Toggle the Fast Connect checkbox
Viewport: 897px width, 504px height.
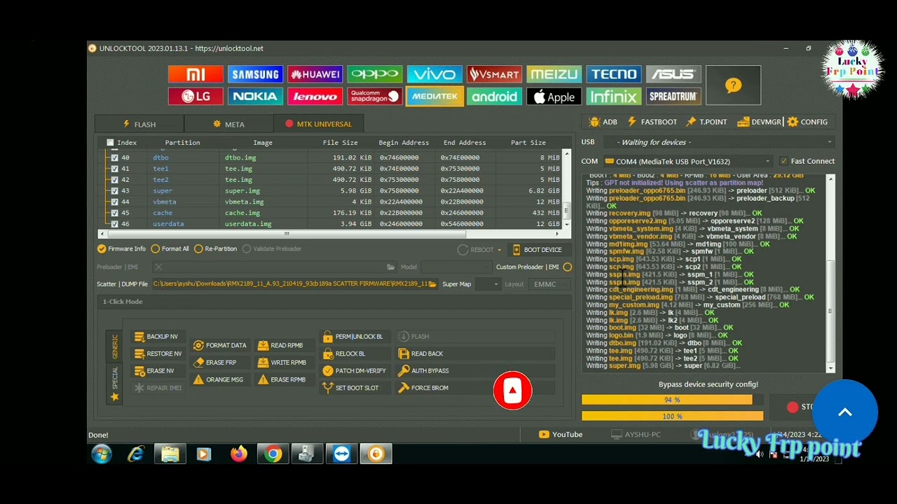click(783, 161)
